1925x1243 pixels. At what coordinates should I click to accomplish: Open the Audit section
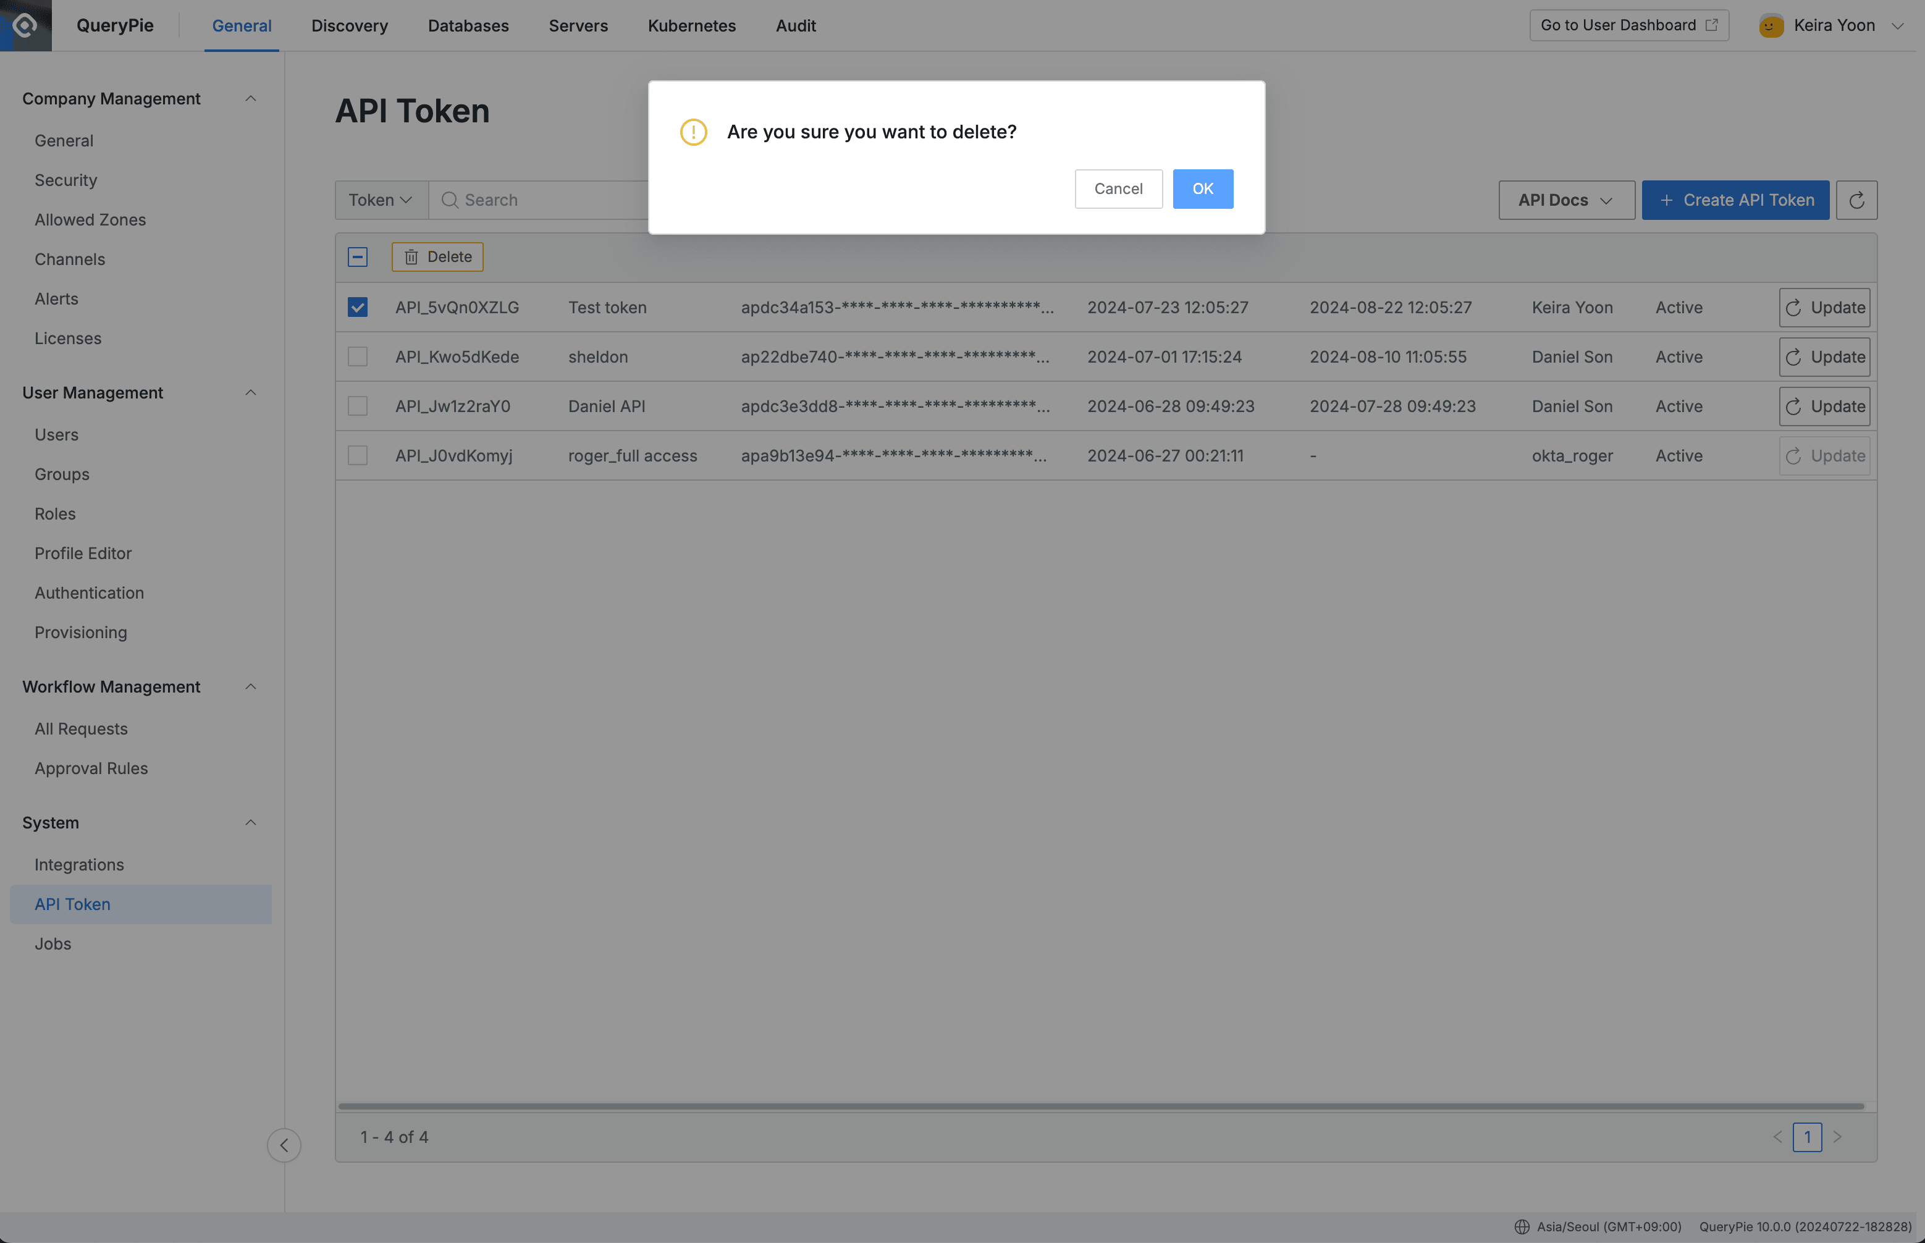[x=795, y=25]
